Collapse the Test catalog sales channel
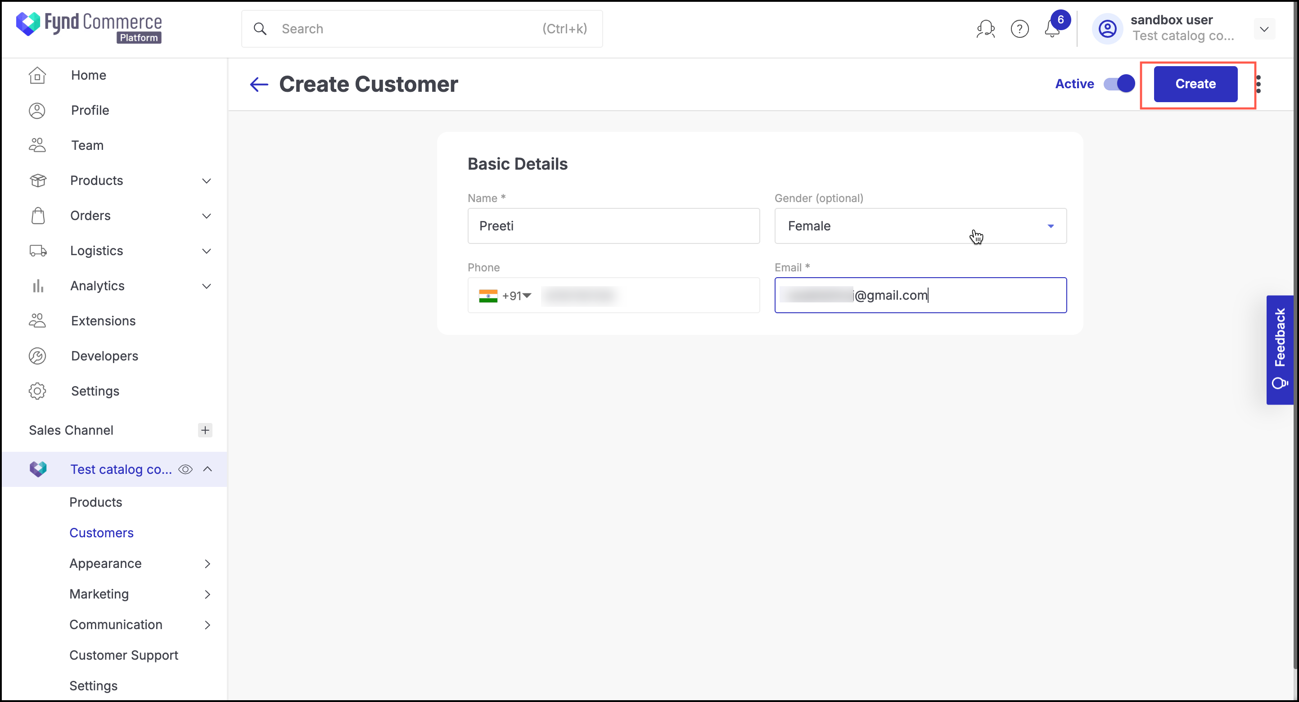 pyautogui.click(x=207, y=469)
